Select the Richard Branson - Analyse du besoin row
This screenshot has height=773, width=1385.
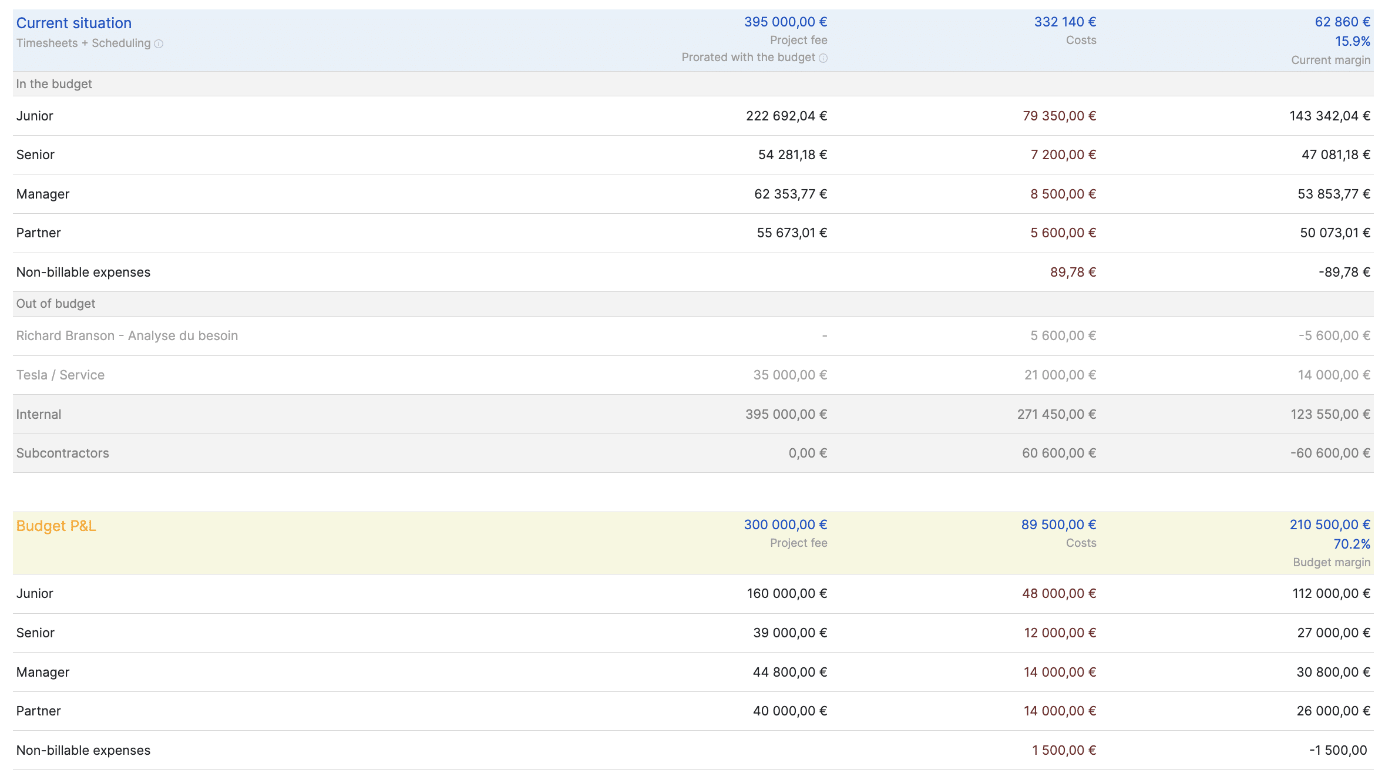[127, 335]
